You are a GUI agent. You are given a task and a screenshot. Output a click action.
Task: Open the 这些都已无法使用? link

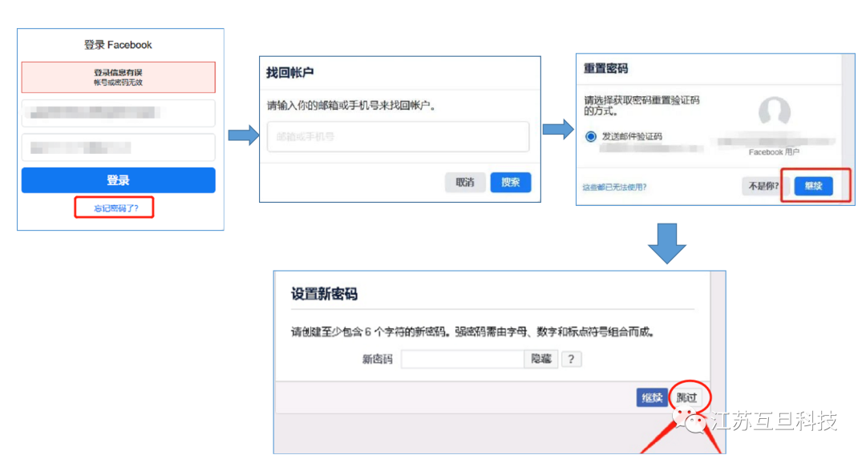614,187
